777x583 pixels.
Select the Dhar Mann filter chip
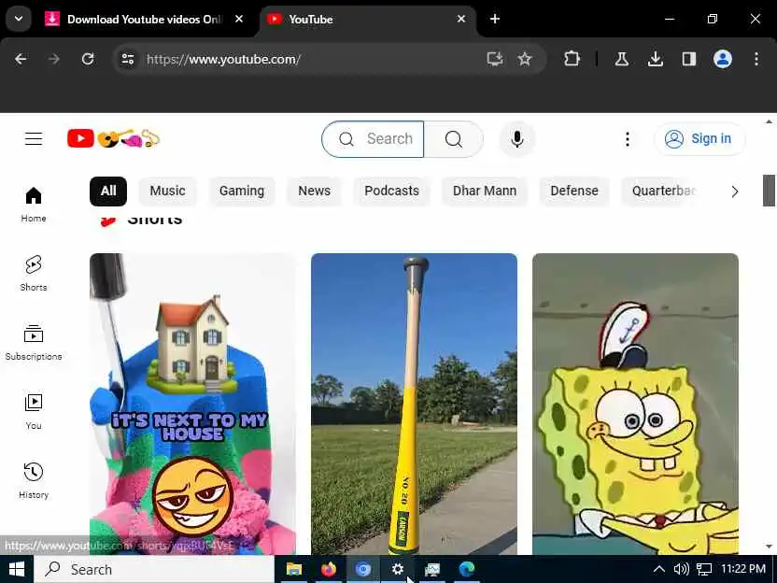pyautogui.click(x=485, y=191)
